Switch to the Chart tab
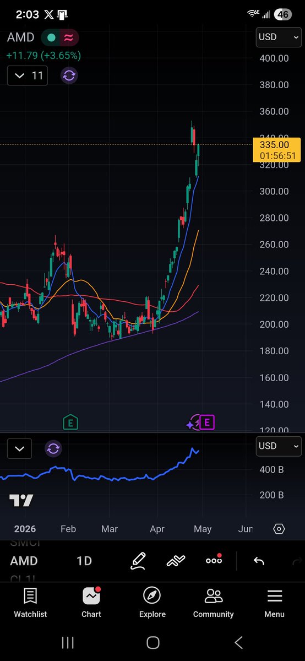 91,603
